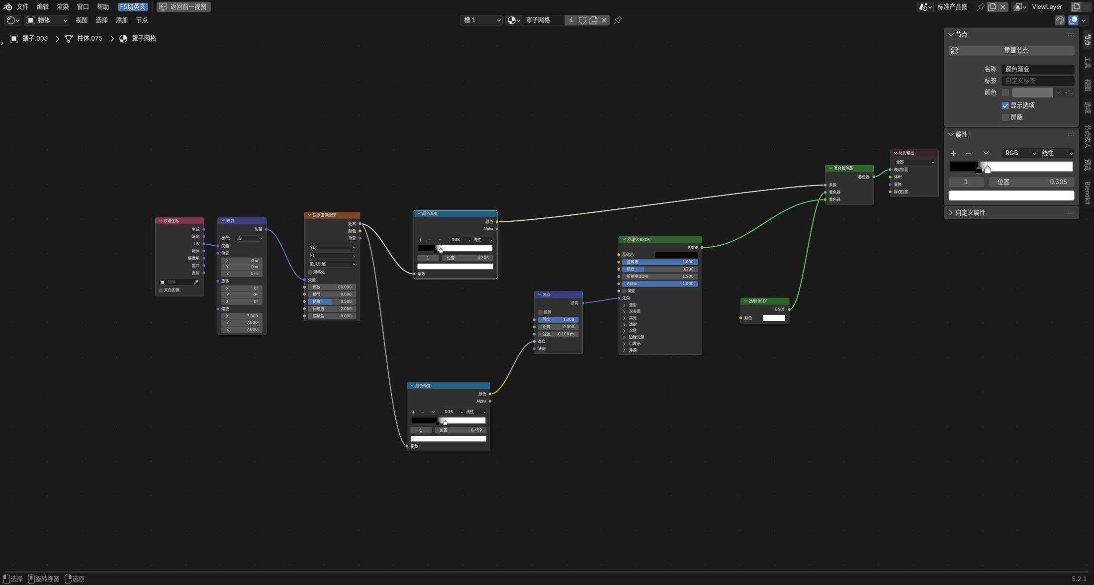The height and width of the screenshot is (585, 1094).
Task: Remove a color stop with minus icon
Action: pos(968,153)
